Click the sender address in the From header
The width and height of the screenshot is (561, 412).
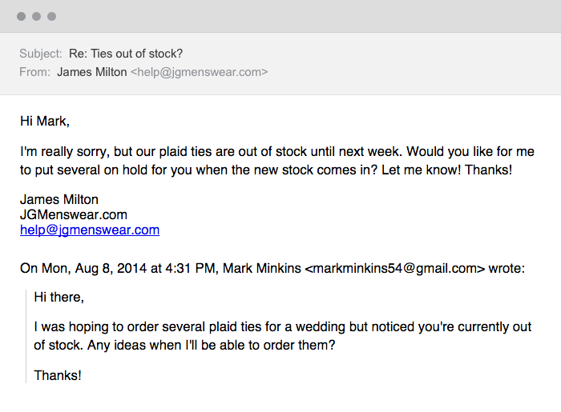point(199,72)
